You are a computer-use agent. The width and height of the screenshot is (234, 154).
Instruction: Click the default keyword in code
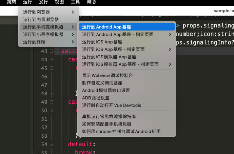point(80,144)
